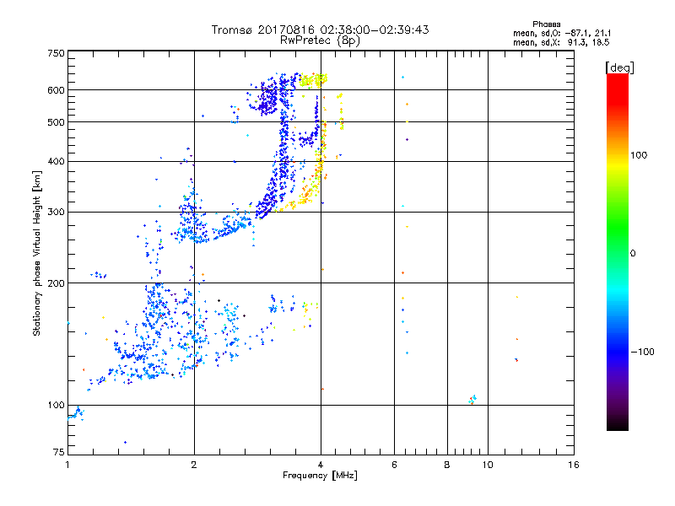Click the y-axis tick label '400'
The image size is (675, 506).
pyautogui.click(x=56, y=161)
